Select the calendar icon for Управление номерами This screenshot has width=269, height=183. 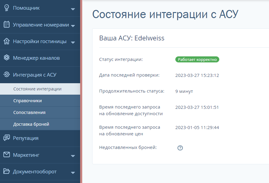[x=7, y=25]
